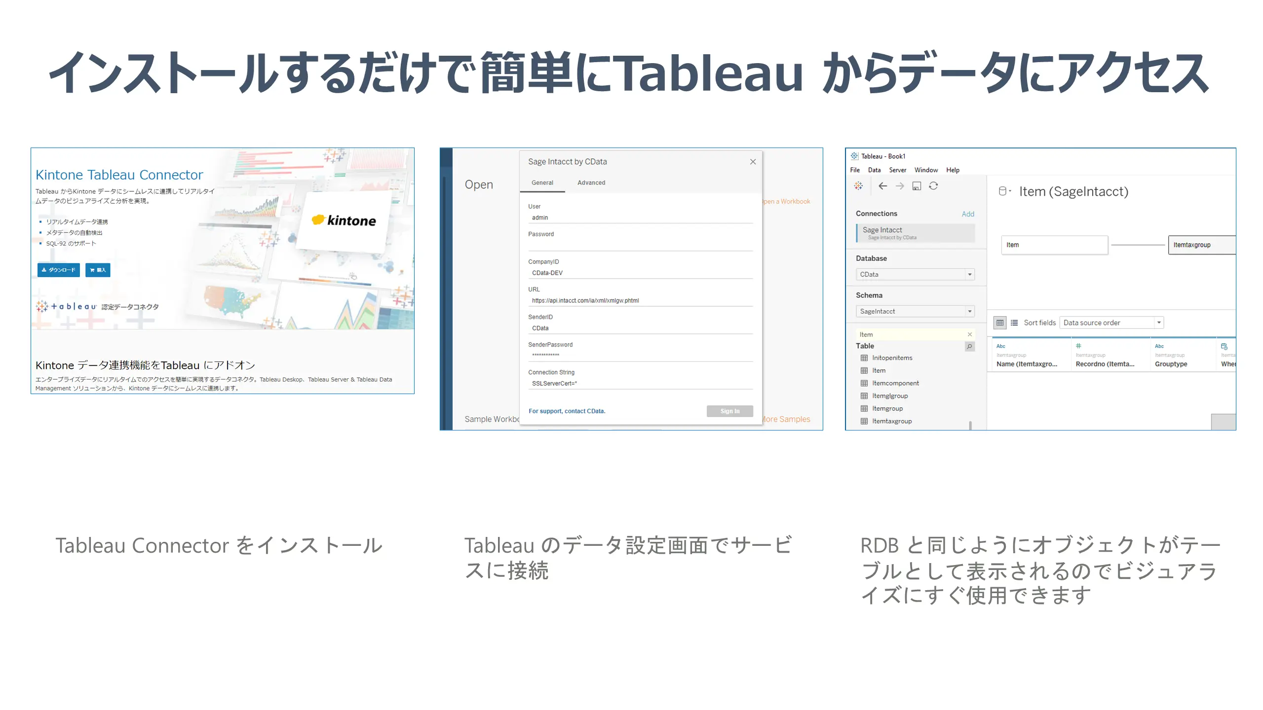Click the Add link next to Connections
1263x710 pixels.
coord(968,213)
